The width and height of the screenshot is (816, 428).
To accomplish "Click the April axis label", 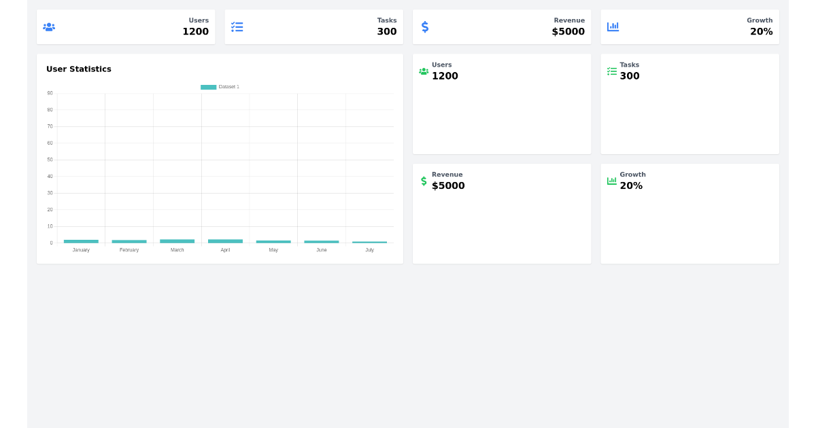I will coord(225,249).
